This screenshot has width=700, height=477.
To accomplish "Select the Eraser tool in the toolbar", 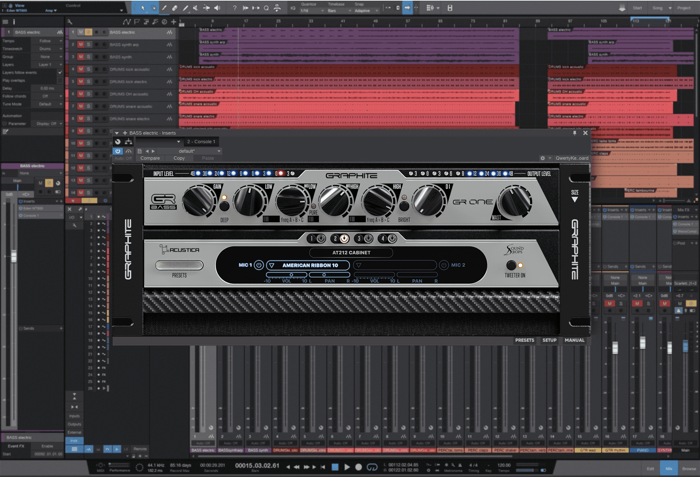I will pos(174,8).
